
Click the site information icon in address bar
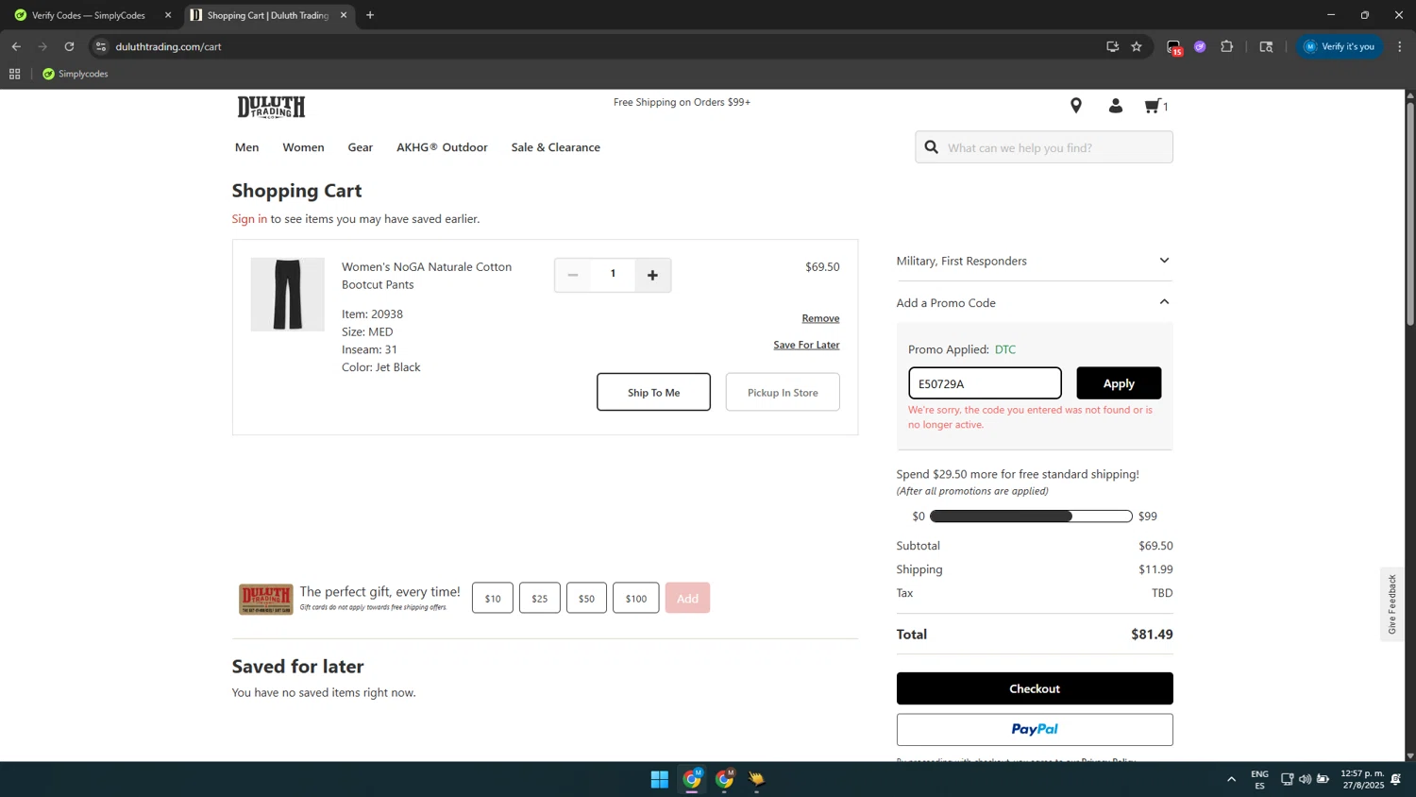[101, 46]
